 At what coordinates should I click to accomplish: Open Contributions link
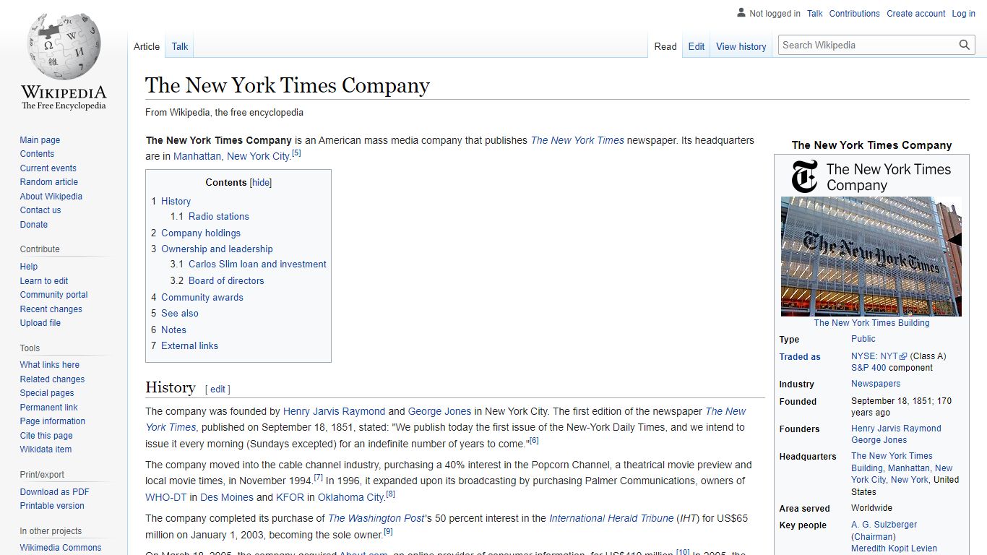[x=855, y=14]
